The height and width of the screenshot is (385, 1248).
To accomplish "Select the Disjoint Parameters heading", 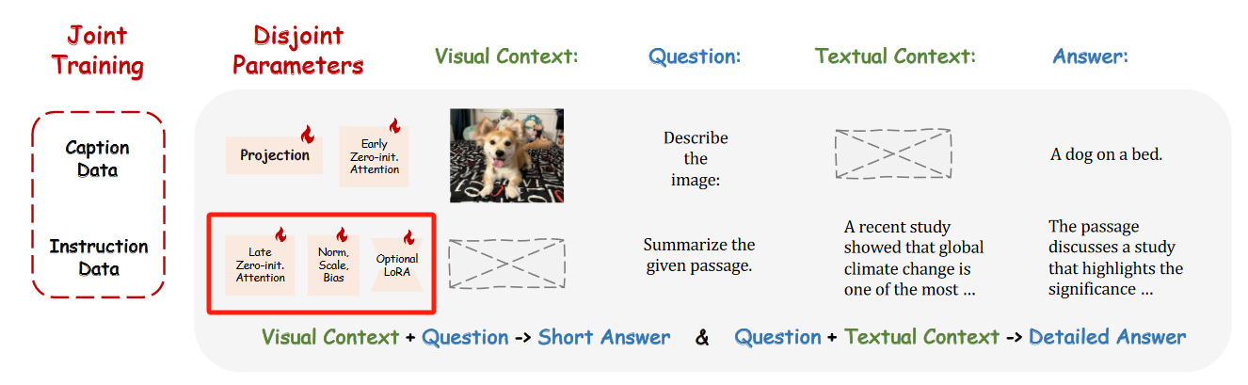I will 297,51.
